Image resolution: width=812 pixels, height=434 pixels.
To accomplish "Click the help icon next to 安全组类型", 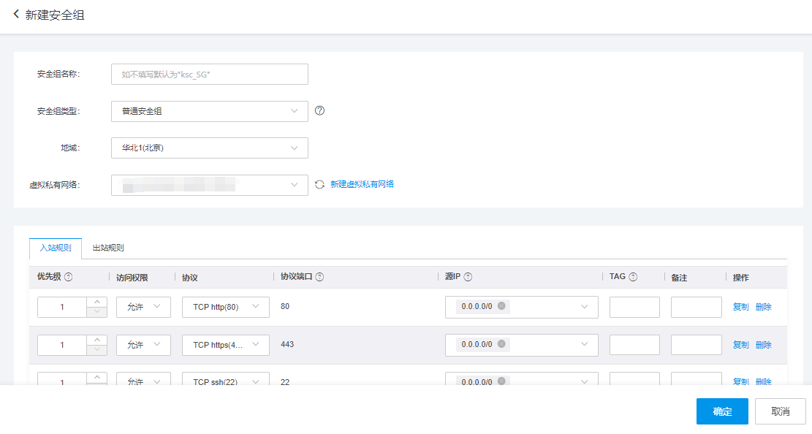I will click(319, 111).
